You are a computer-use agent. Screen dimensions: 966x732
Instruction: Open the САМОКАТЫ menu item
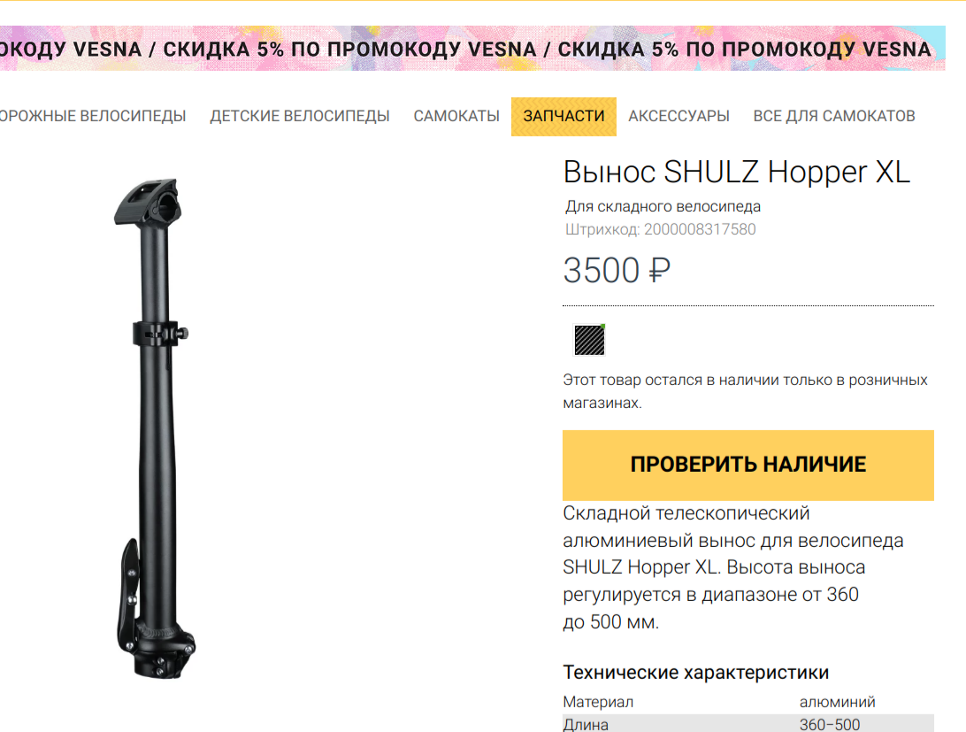pos(456,117)
